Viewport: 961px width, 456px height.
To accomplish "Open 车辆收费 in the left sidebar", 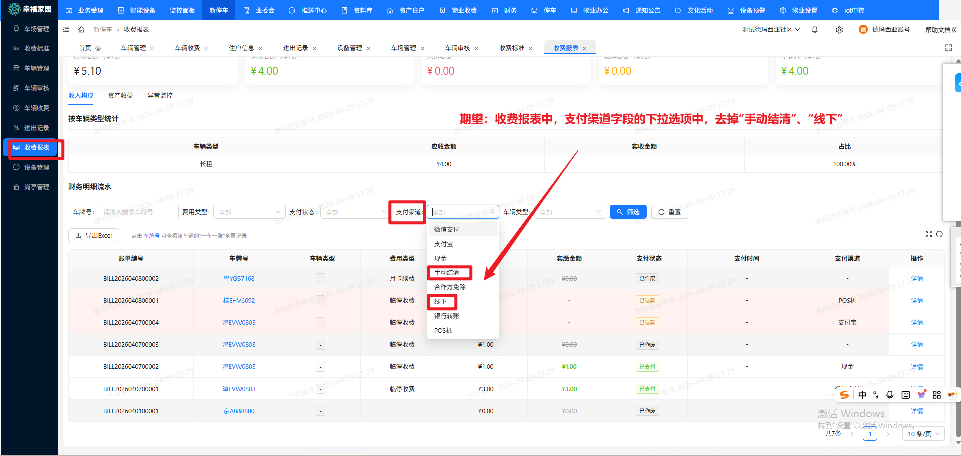I will point(37,108).
